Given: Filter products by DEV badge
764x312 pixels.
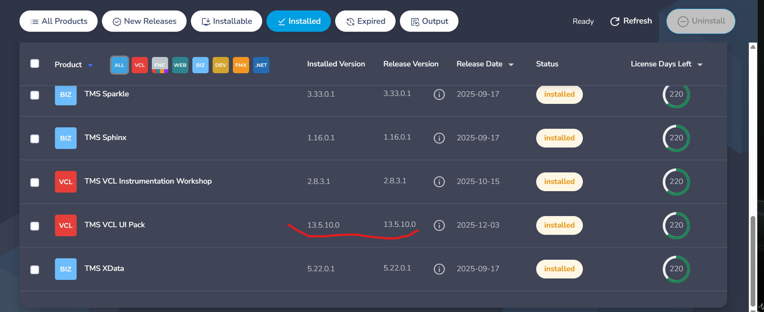Looking at the screenshot, I should point(221,65).
